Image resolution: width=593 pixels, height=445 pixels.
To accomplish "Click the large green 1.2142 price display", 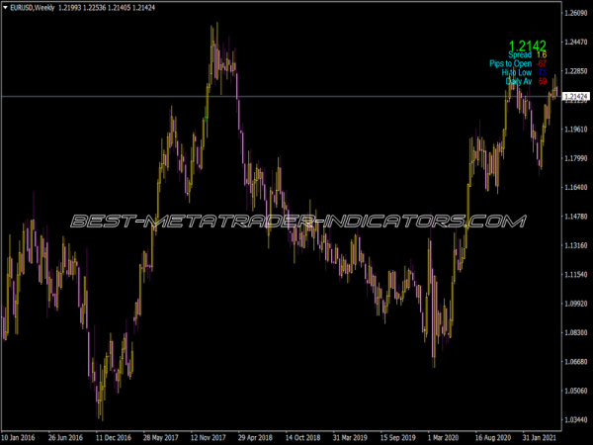I will tap(528, 45).
